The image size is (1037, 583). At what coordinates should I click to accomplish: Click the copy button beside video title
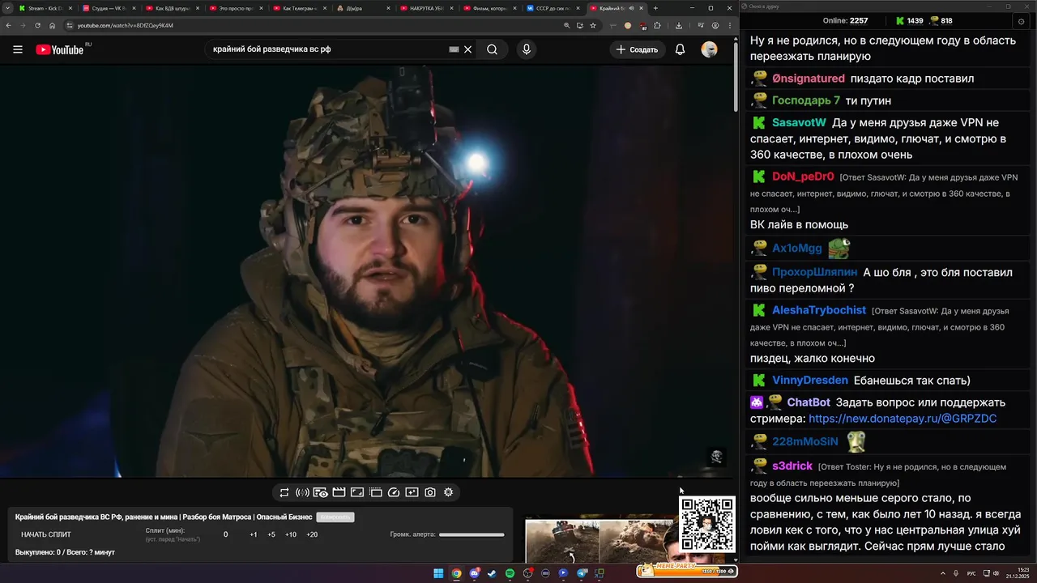(335, 517)
